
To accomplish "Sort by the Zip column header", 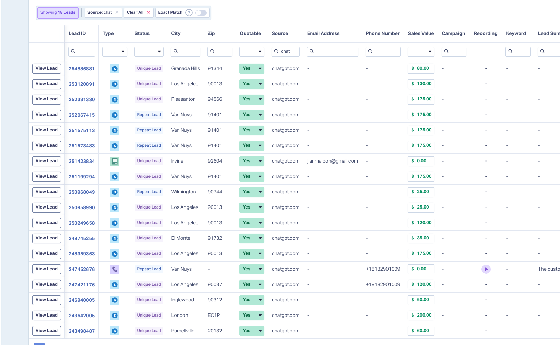I will [211, 33].
